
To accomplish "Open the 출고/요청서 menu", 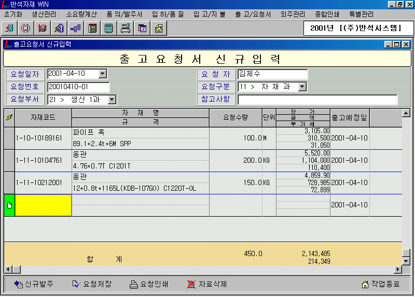I will tap(253, 14).
